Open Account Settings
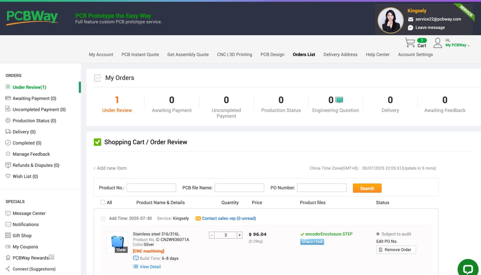This screenshot has height=275, width=481. (415, 54)
